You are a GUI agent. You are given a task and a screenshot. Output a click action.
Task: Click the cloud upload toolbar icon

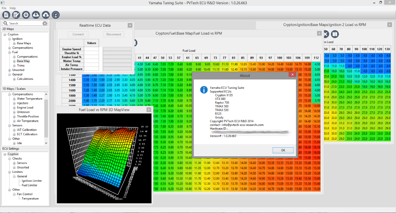point(46,15)
